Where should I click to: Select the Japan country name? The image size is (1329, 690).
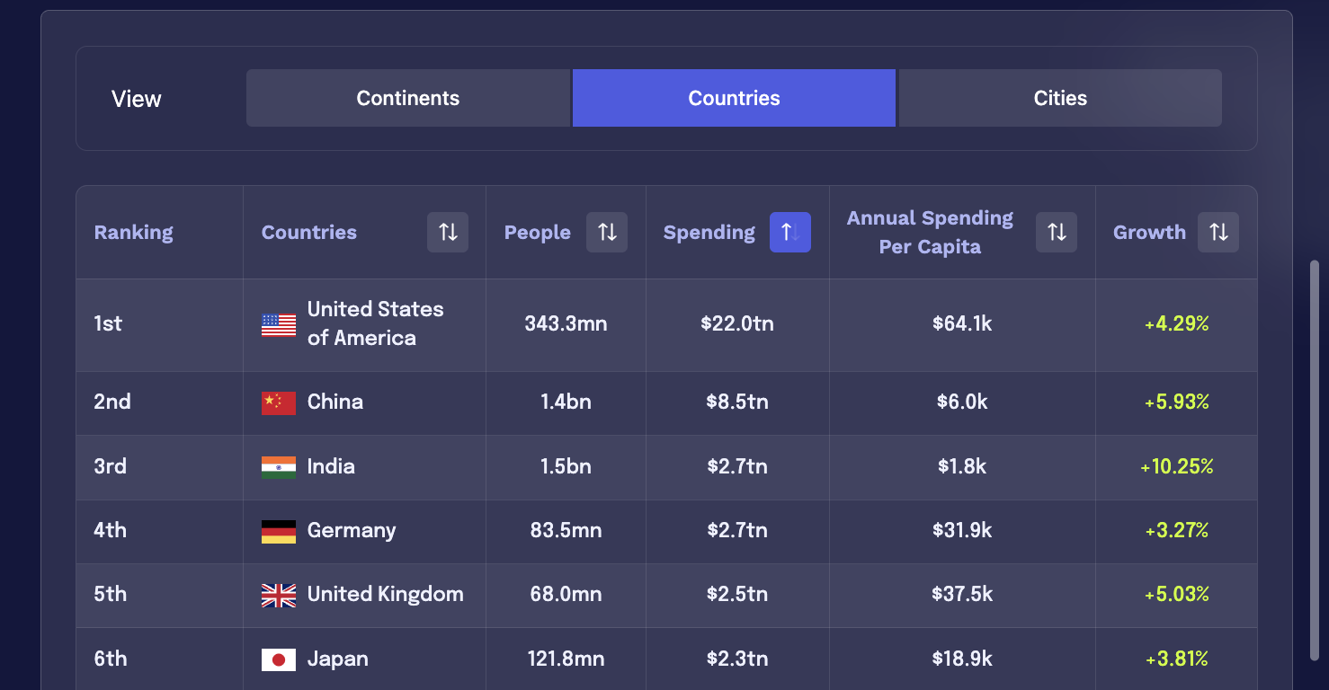[338, 659]
